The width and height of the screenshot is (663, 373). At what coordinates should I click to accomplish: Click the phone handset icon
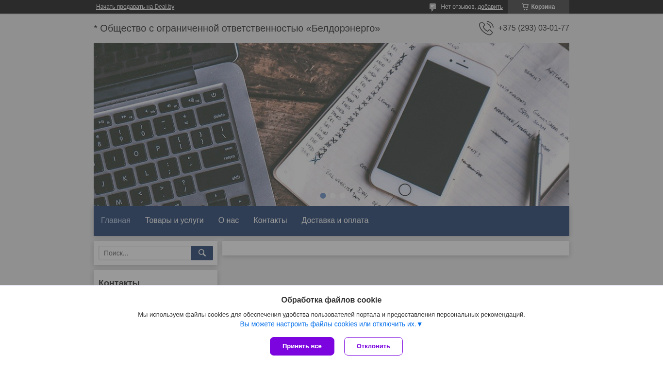(486, 28)
